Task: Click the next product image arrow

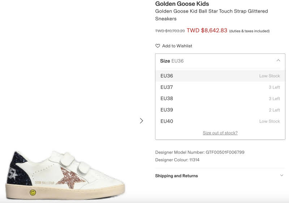Action: (x=141, y=121)
